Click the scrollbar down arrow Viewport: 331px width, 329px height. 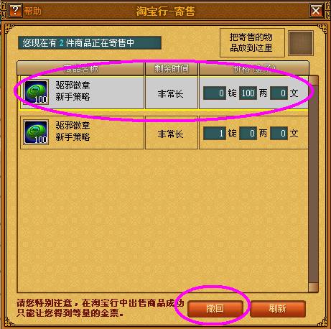click(313, 287)
